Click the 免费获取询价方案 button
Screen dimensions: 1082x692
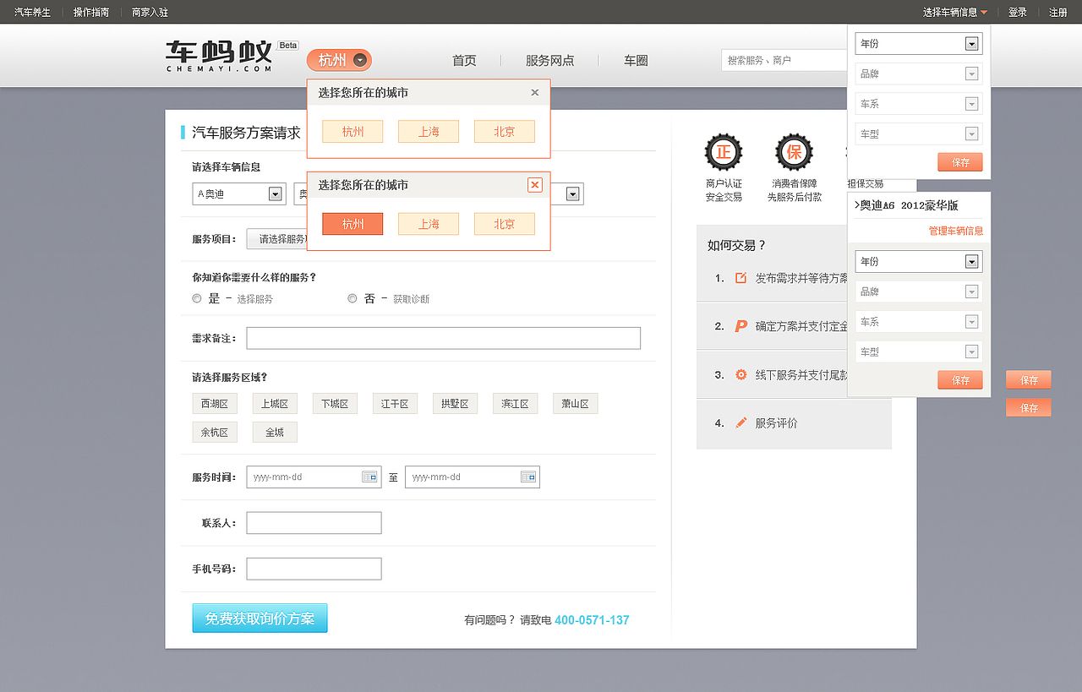click(260, 618)
